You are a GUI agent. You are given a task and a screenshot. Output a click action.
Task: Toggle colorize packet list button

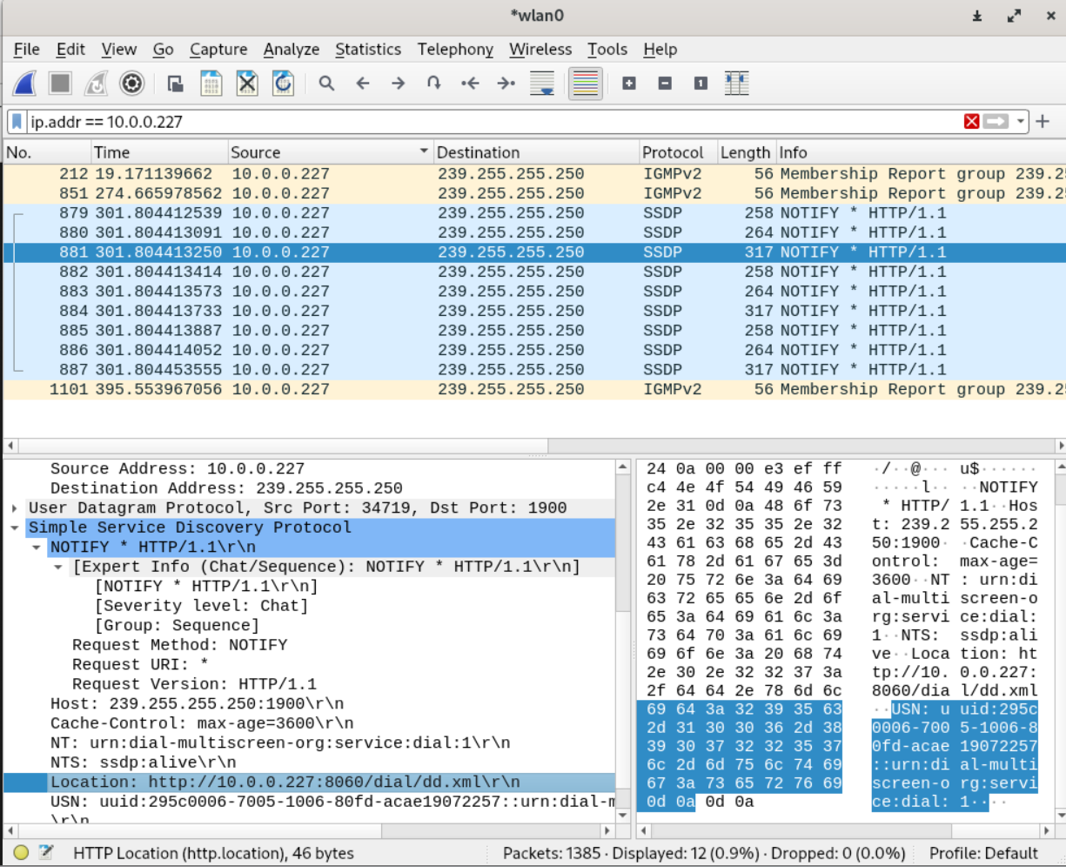[586, 84]
